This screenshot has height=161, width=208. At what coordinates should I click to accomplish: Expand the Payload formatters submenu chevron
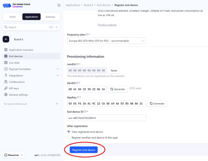[x=58, y=69]
